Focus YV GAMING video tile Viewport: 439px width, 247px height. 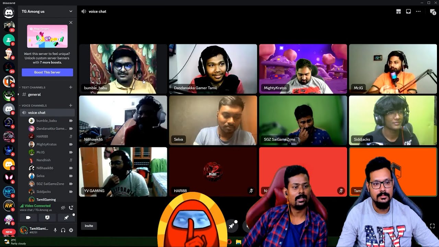click(123, 172)
